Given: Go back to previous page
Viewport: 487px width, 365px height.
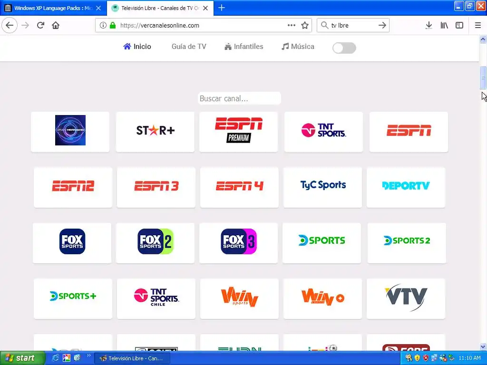Looking at the screenshot, I should (10, 25).
